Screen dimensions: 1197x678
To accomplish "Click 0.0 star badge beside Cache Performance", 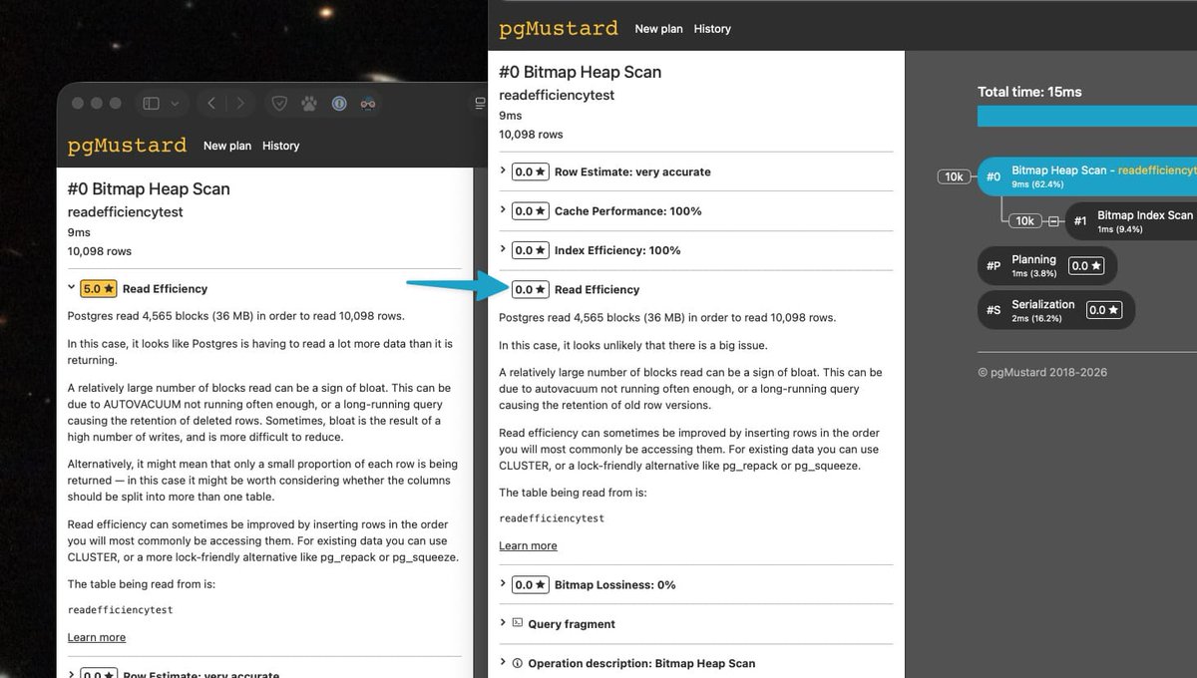I will pos(530,211).
